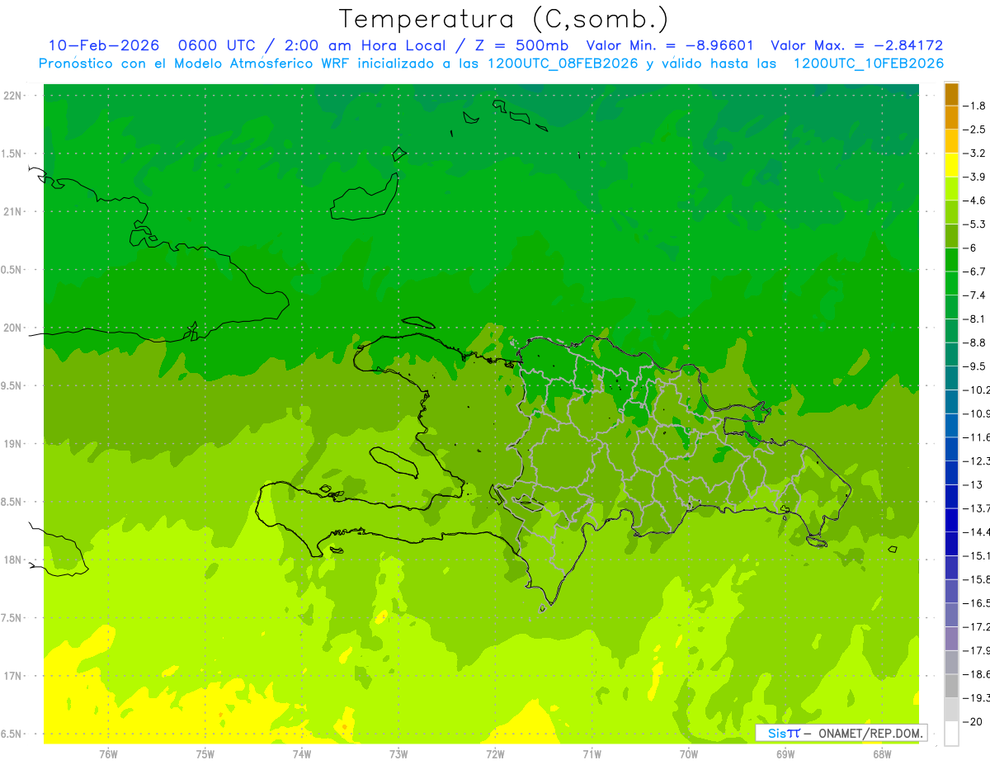Click the "Valor Max. = -2.84172" text

coord(856,45)
